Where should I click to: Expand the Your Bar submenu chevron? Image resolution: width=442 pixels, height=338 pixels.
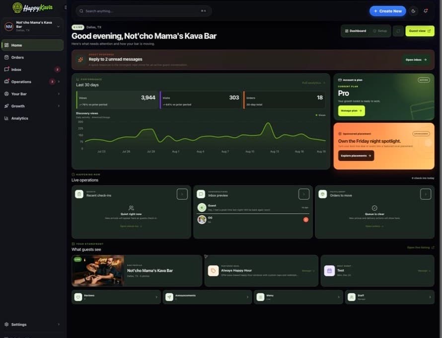point(59,94)
